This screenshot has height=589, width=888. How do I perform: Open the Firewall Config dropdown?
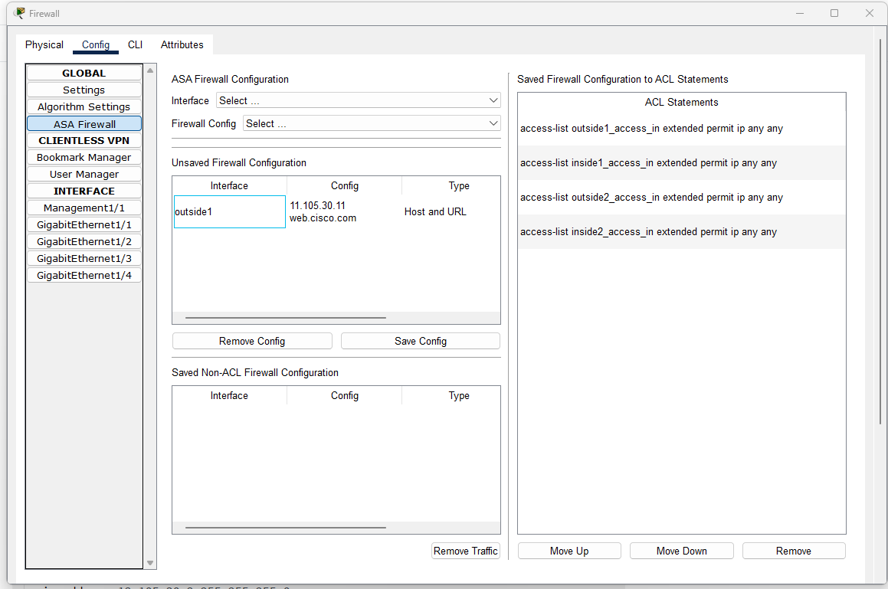[372, 123]
